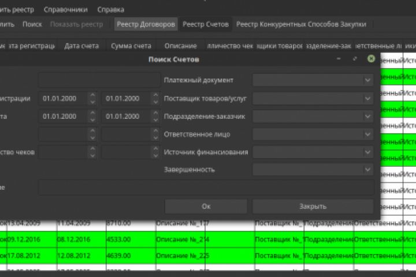Image resolution: width=416 pixels, height=277 pixels.
Task: Decrease the first registration date value
Action: 92,102
